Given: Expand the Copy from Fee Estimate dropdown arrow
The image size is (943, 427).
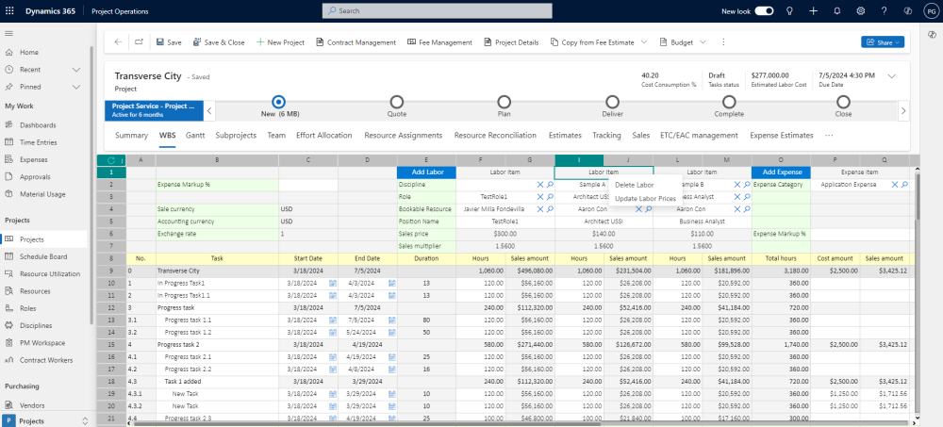Looking at the screenshot, I should pos(644,42).
